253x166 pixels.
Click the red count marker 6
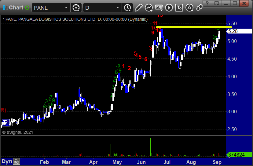click(146, 59)
